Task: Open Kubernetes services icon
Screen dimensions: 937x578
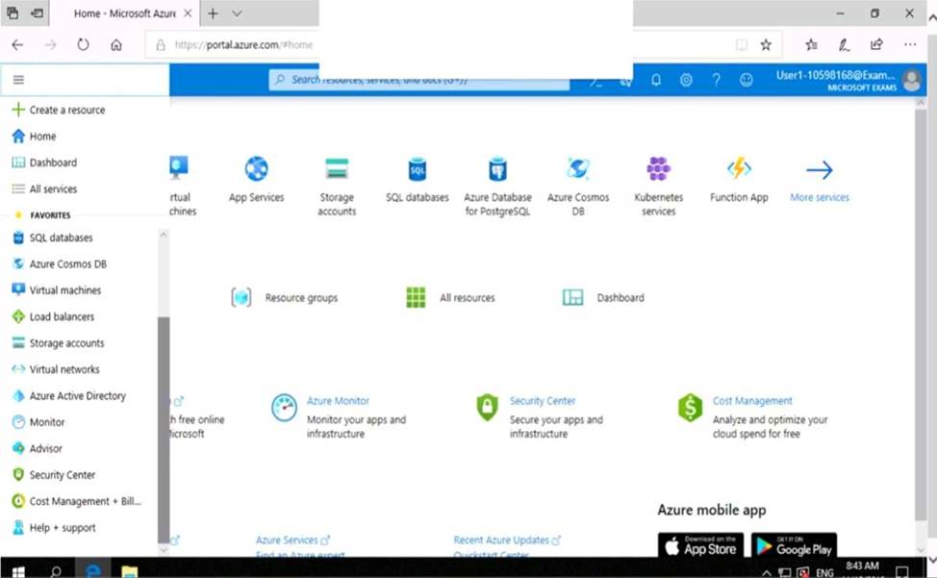Action: [658, 170]
